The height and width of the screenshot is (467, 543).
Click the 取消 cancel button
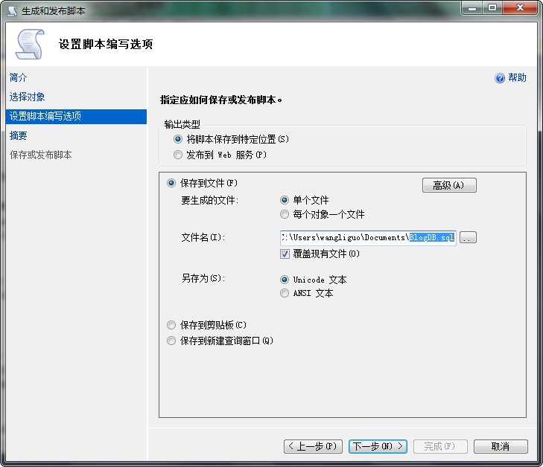pyautogui.click(x=501, y=446)
